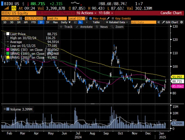
Task: Enable the Key Events checkbox
Action: 113,18
